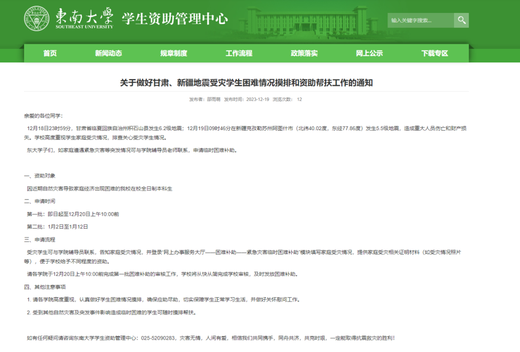This screenshot has width=520, height=352.
Task: Open the 规章制度 menu item
Action: (x=174, y=53)
